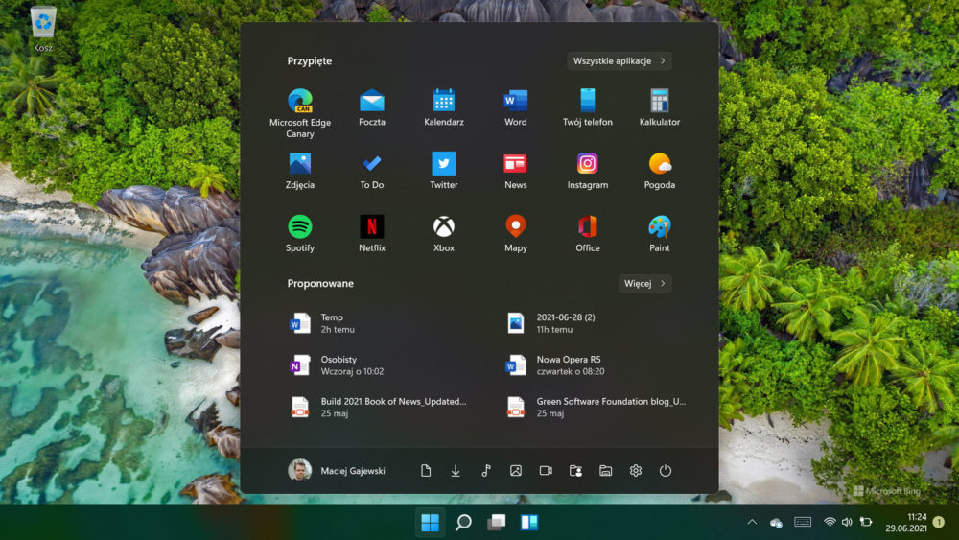Open Instagram from pinned apps
Image resolution: width=959 pixels, height=540 pixels.
(x=587, y=171)
